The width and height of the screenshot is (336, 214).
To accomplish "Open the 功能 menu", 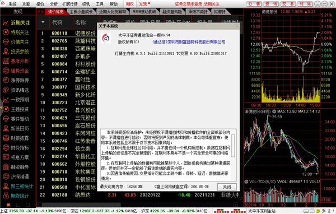I will [26, 4].
